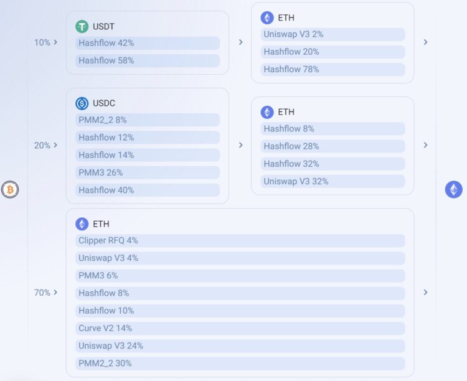
Task: Click chevron between USDC and ETH cards
Action: click(240, 145)
